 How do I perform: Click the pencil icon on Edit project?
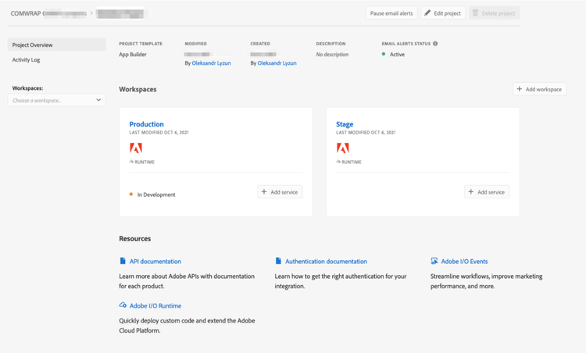click(x=427, y=12)
